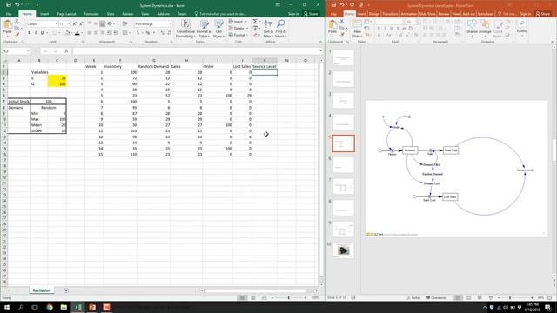Apply underline formatting in Excel
Image resolution: width=557 pixels, height=313 pixels.
(x=42, y=33)
